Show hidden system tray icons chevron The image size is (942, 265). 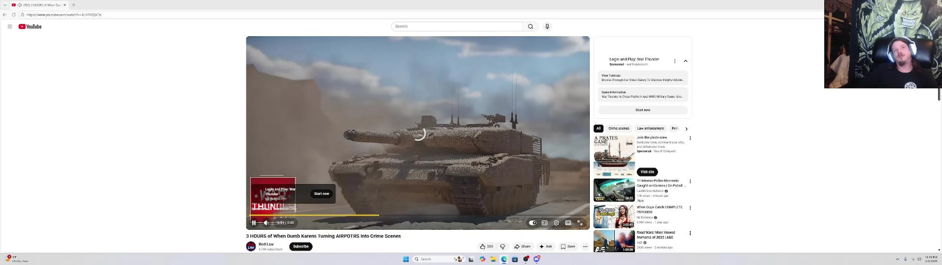tap(897, 259)
